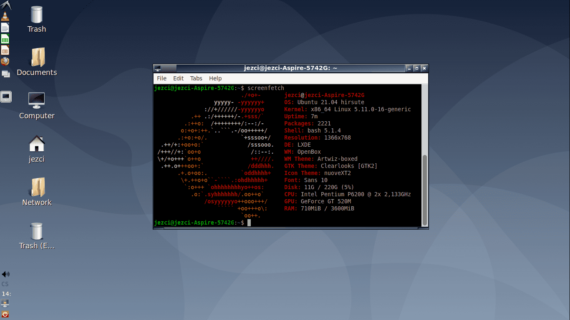The width and height of the screenshot is (570, 320).
Task: Click the window manager logo at top left
Action: point(5,5)
